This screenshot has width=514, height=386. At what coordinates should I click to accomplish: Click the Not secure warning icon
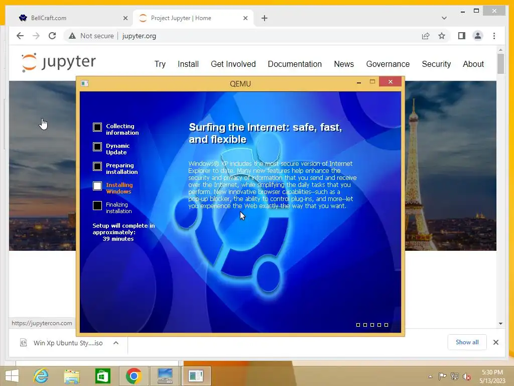72,36
